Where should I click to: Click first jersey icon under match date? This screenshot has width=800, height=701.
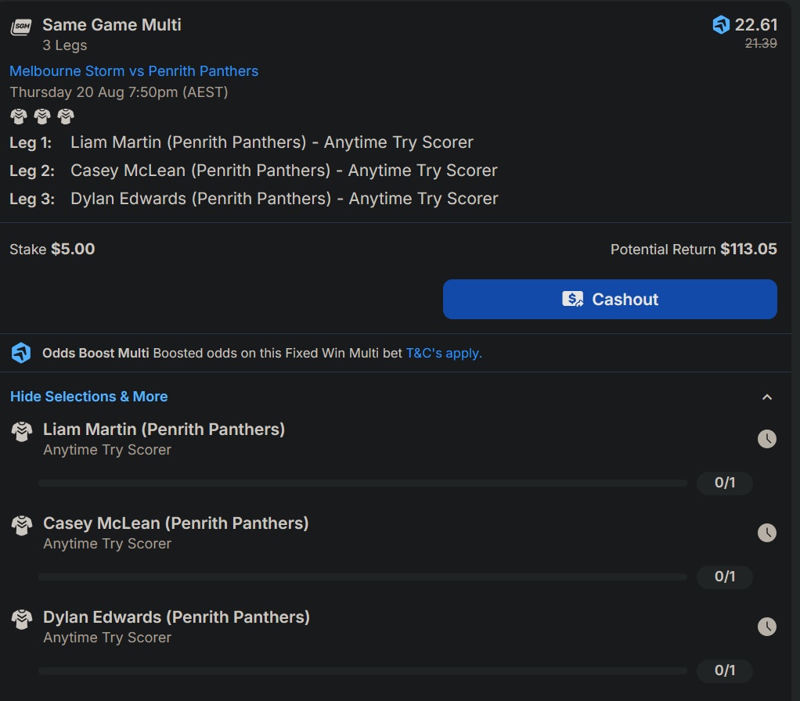coord(19,117)
